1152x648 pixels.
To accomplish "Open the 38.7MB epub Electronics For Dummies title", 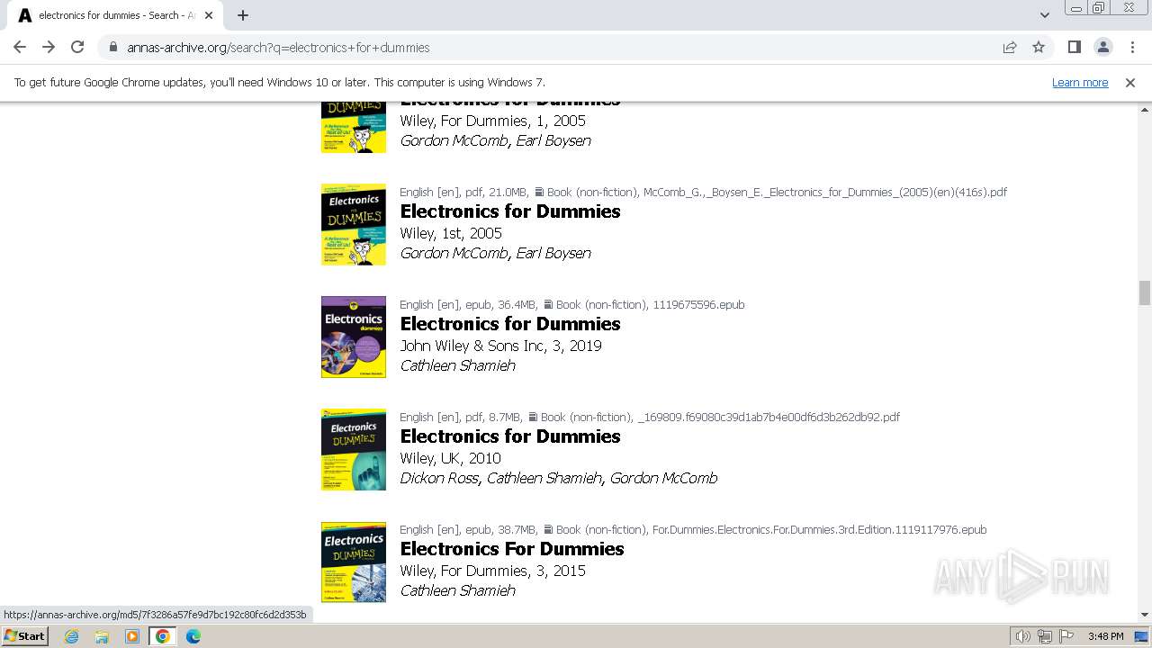I will pos(512,549).
